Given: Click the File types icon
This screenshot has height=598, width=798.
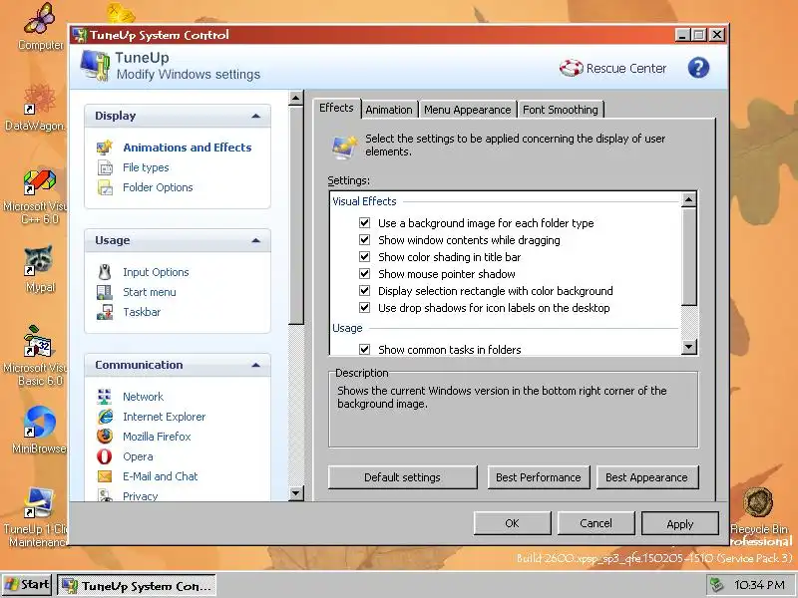Looking at the screenshot, I should click(x=105, y=167).
